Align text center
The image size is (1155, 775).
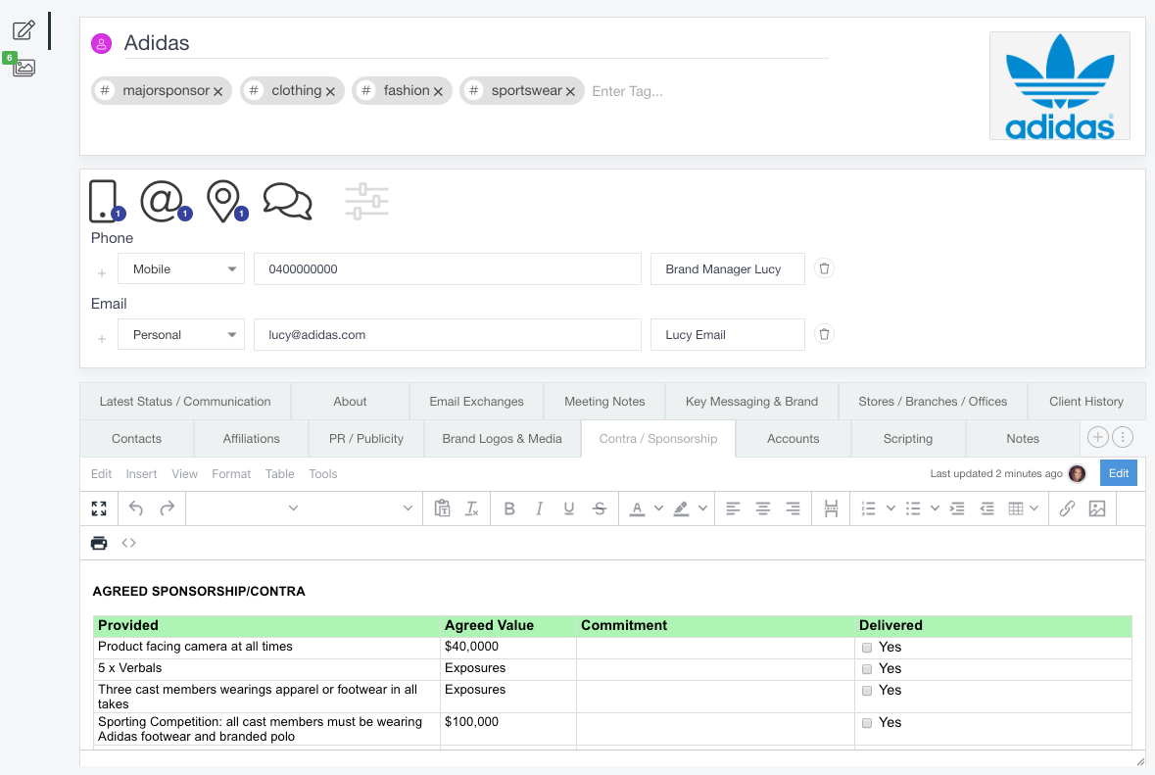coord(763,509)
